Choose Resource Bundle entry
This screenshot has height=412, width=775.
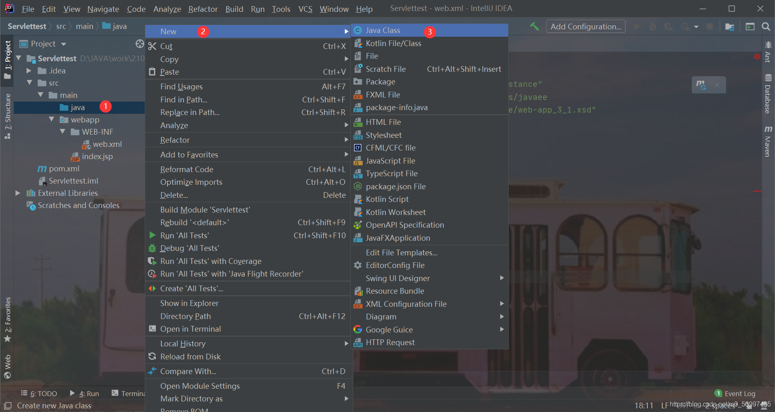pyautogui.click(x=430, y=291)
